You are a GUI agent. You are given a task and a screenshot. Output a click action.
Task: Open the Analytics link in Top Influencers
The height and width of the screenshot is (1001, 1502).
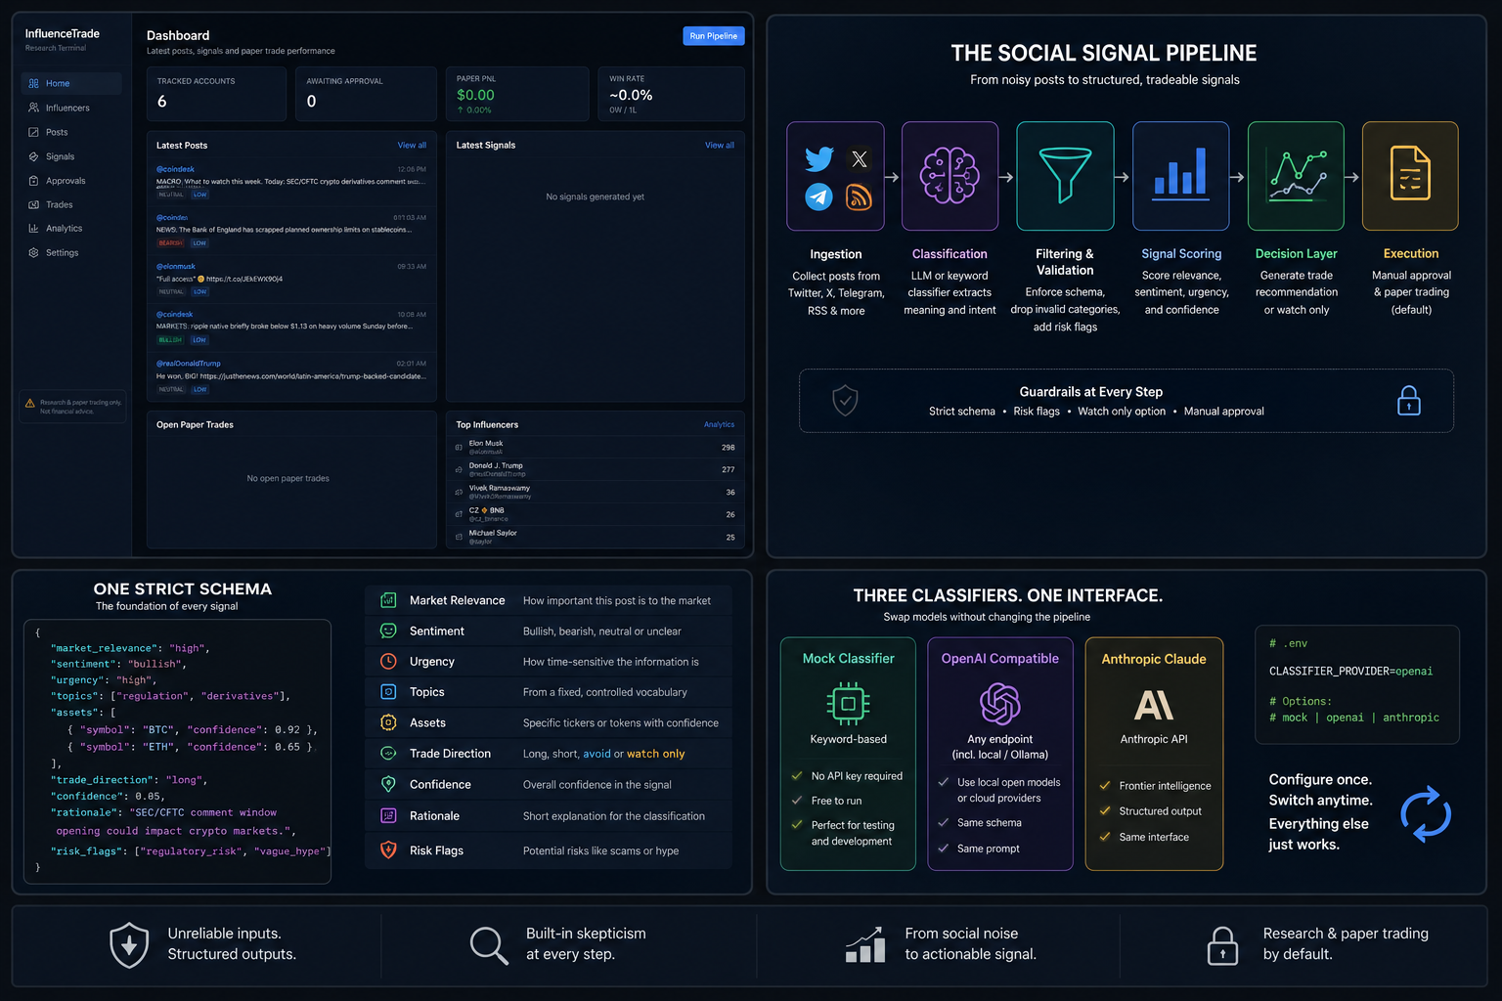click(x=719, y=424)
